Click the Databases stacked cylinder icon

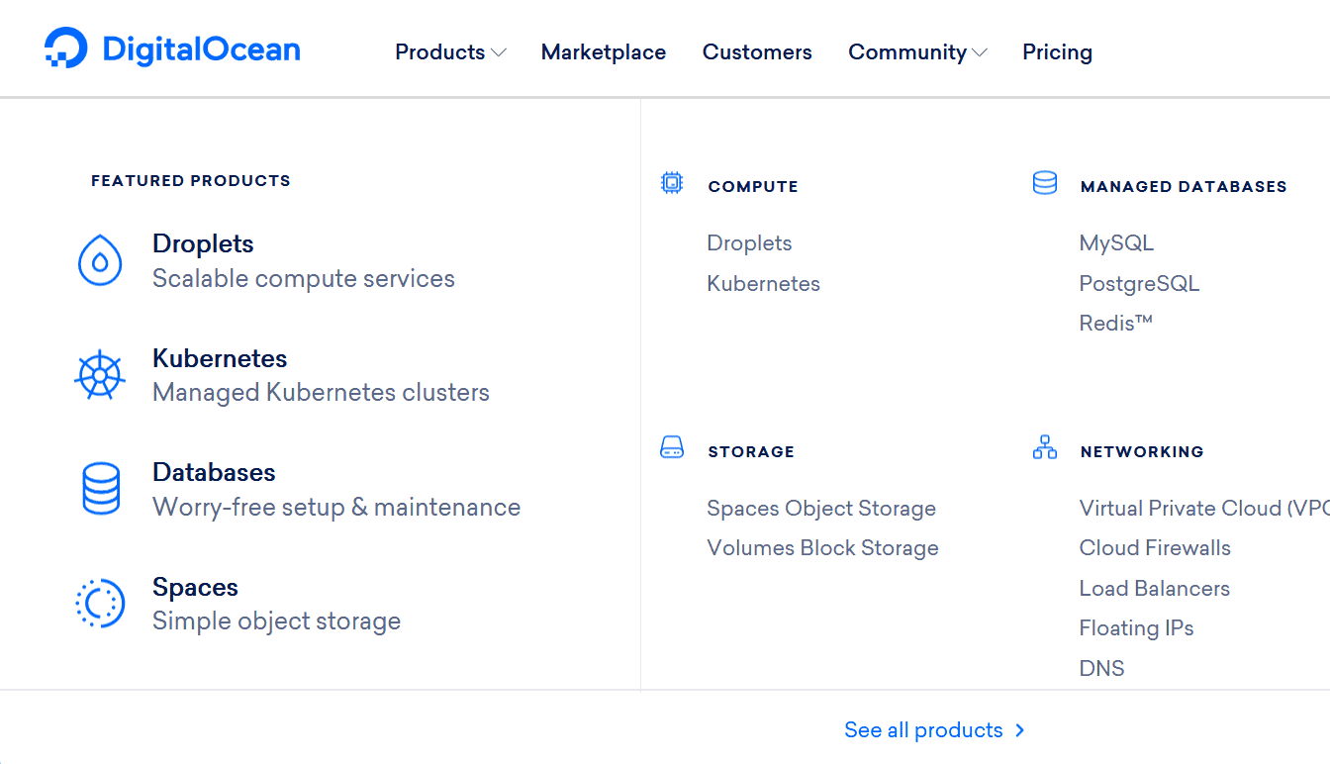point(100,489)
